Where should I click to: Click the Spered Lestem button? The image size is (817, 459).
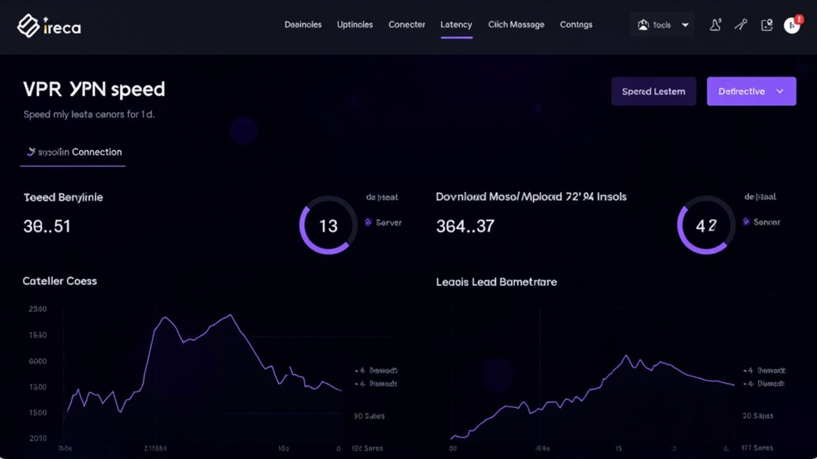[654, 91]
